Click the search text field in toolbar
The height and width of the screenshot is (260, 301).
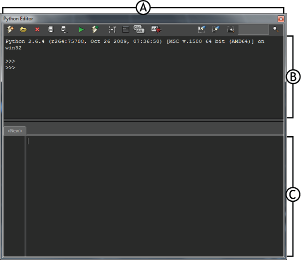[253, 29]
